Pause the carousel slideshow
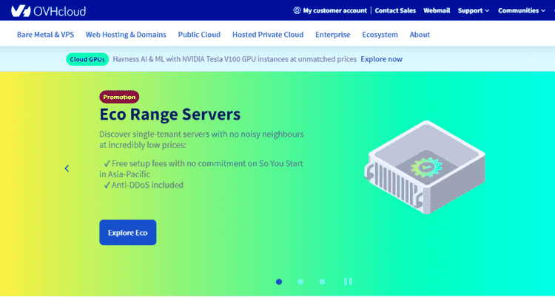The height and width of the screenshot is (297, 555). click(x=348, y=281)
